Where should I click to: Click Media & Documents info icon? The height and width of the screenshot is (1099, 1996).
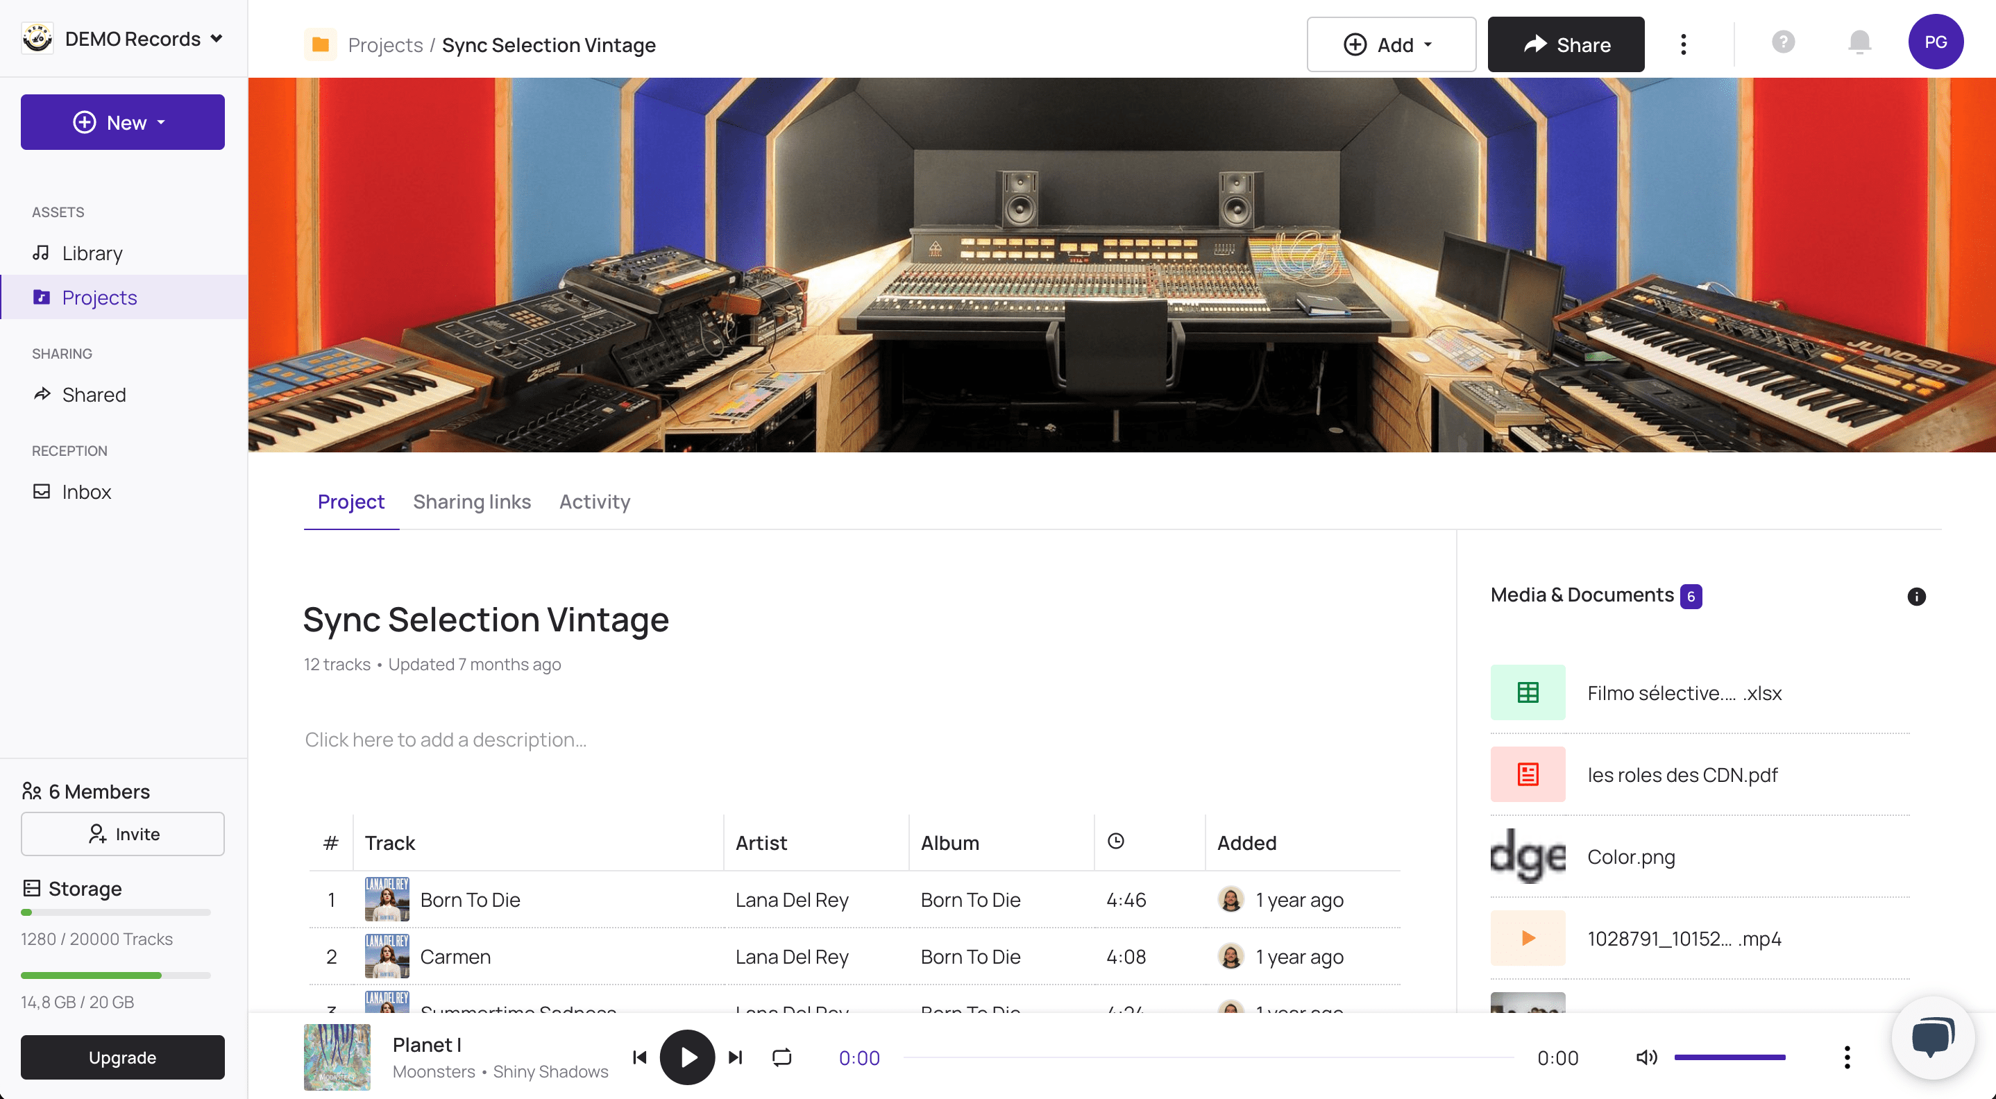[1916, 597]
